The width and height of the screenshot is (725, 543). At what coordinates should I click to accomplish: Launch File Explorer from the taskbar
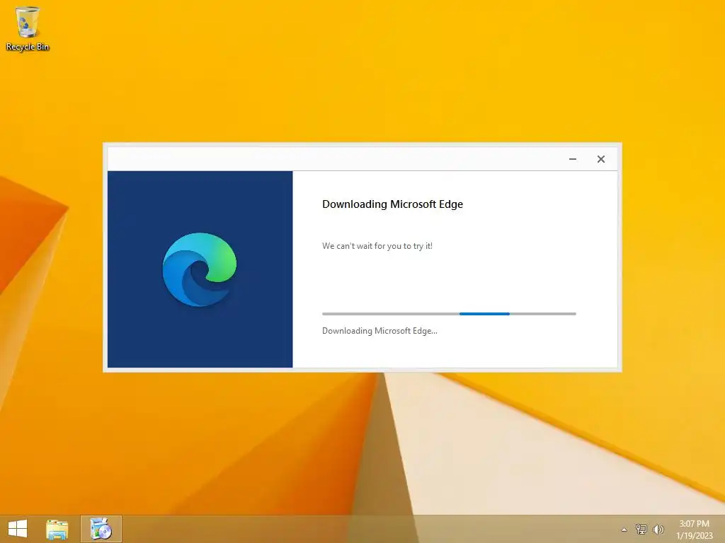57,529
